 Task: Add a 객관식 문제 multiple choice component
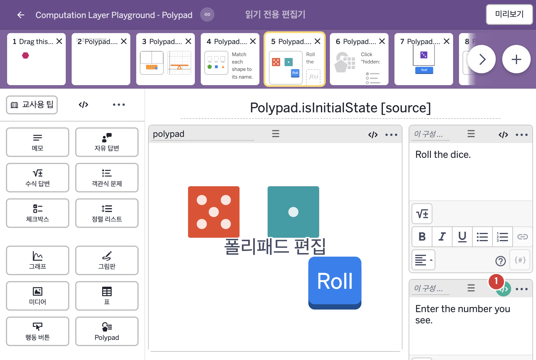(x=107, y=178)
